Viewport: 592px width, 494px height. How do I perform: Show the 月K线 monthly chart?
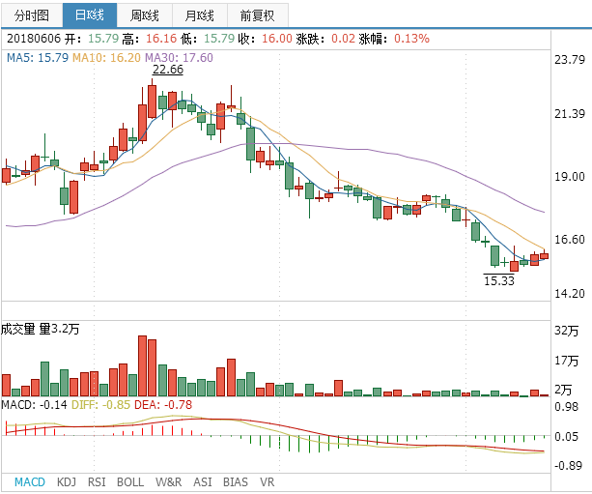[200, 15]
